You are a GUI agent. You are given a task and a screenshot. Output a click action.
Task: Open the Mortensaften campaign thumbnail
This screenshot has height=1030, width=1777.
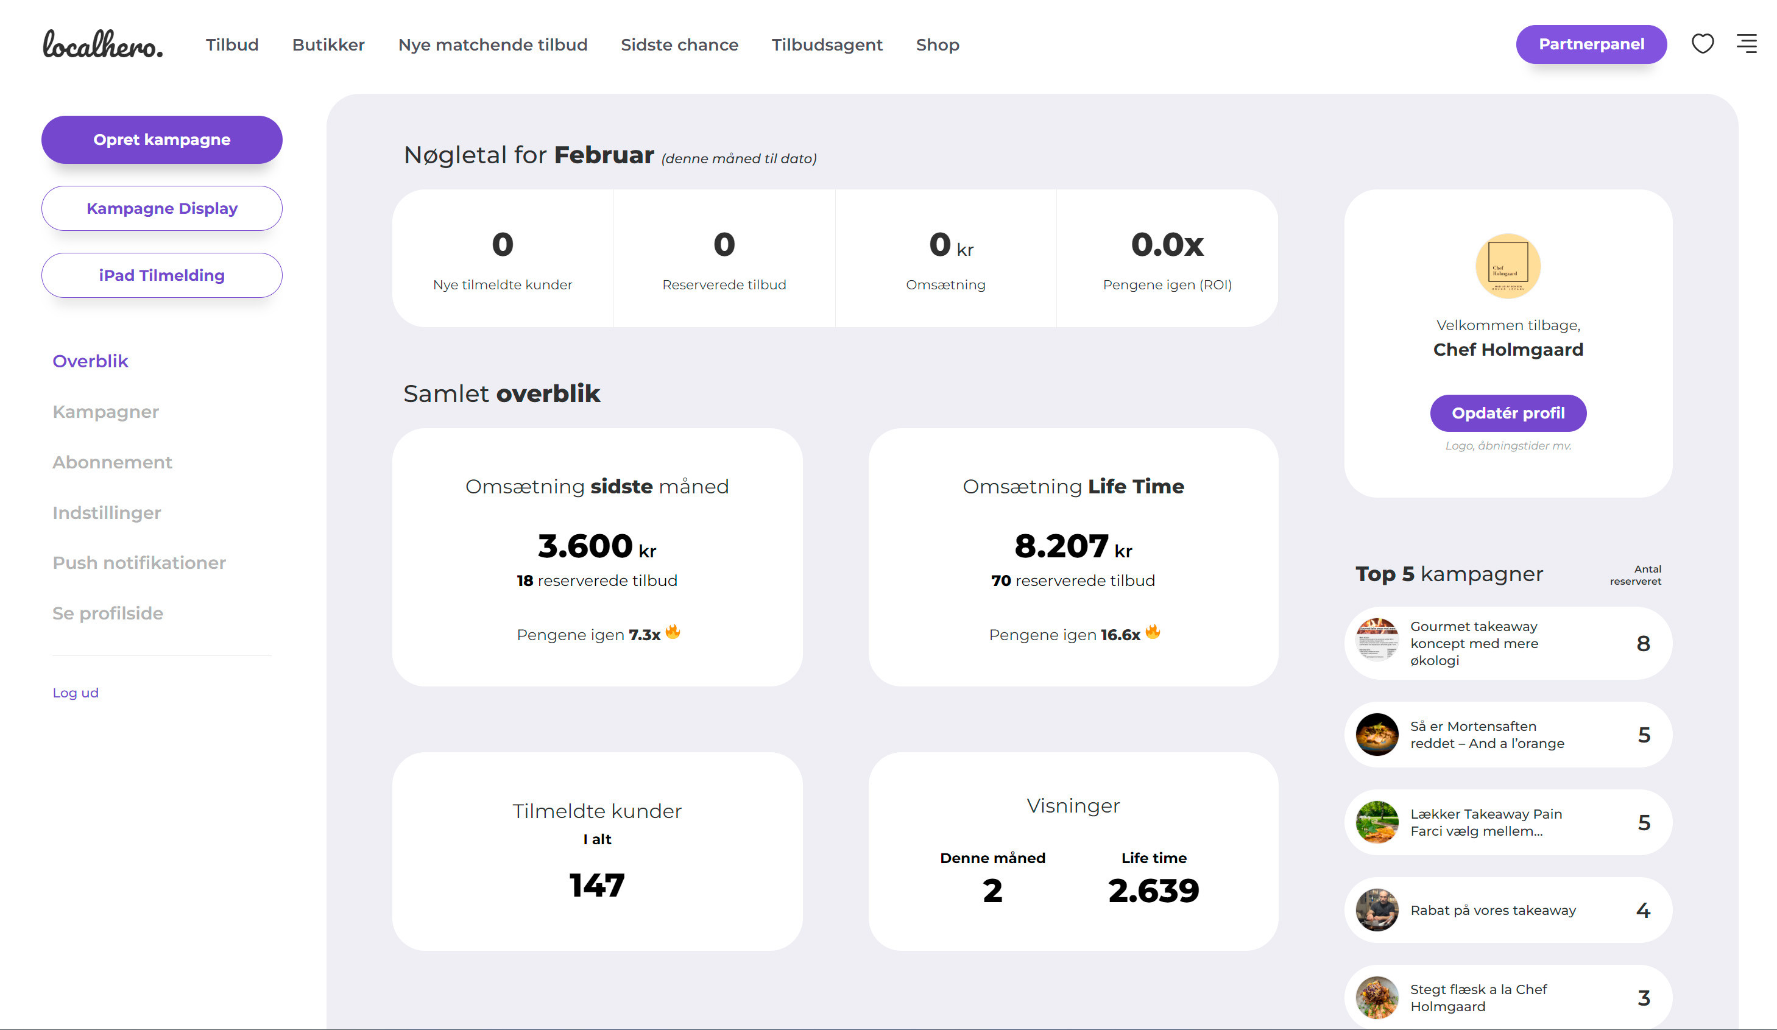tap(1377, 734)
